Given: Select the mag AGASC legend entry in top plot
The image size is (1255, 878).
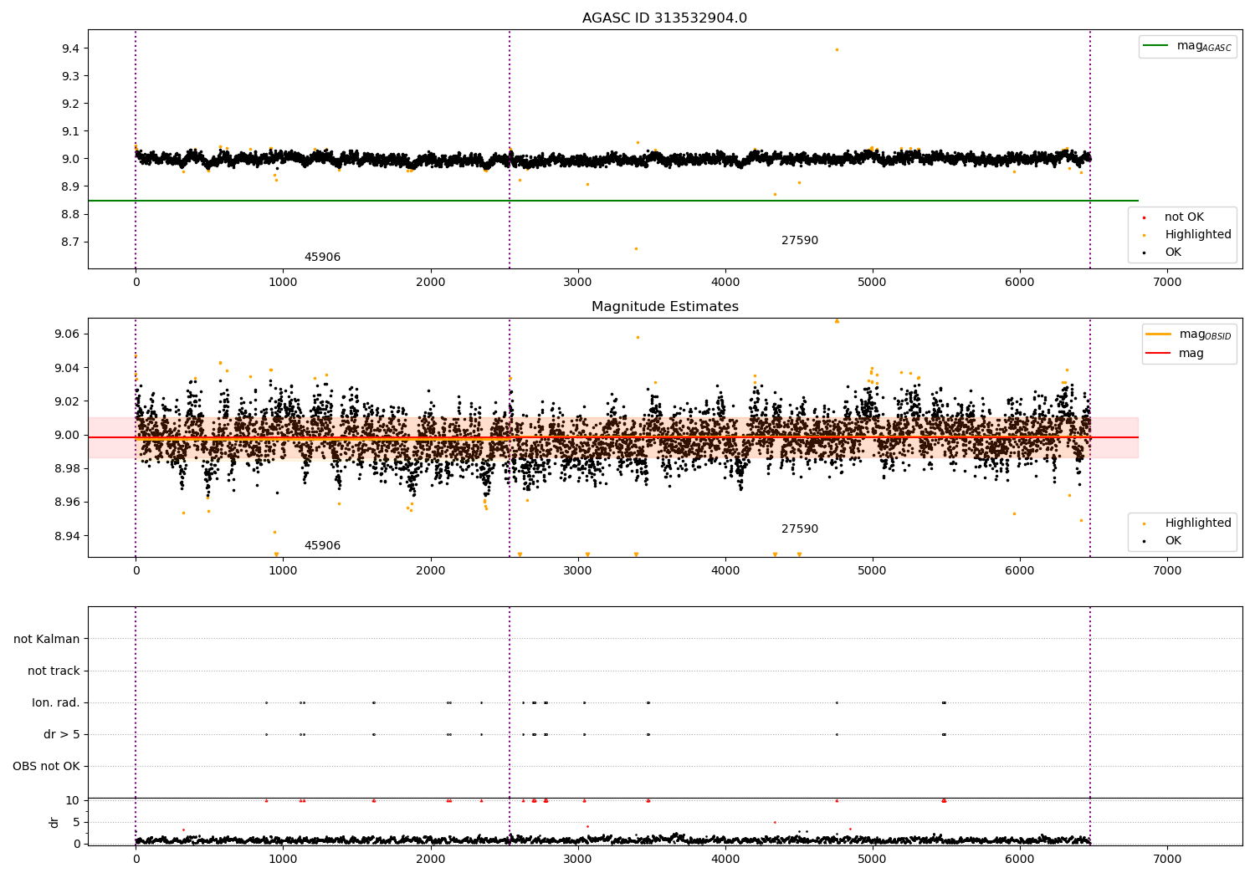Looking at the screenshot, I should pos(1187,47).
